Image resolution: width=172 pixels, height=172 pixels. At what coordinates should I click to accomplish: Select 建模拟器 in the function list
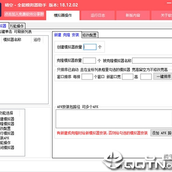coord(7,119)
